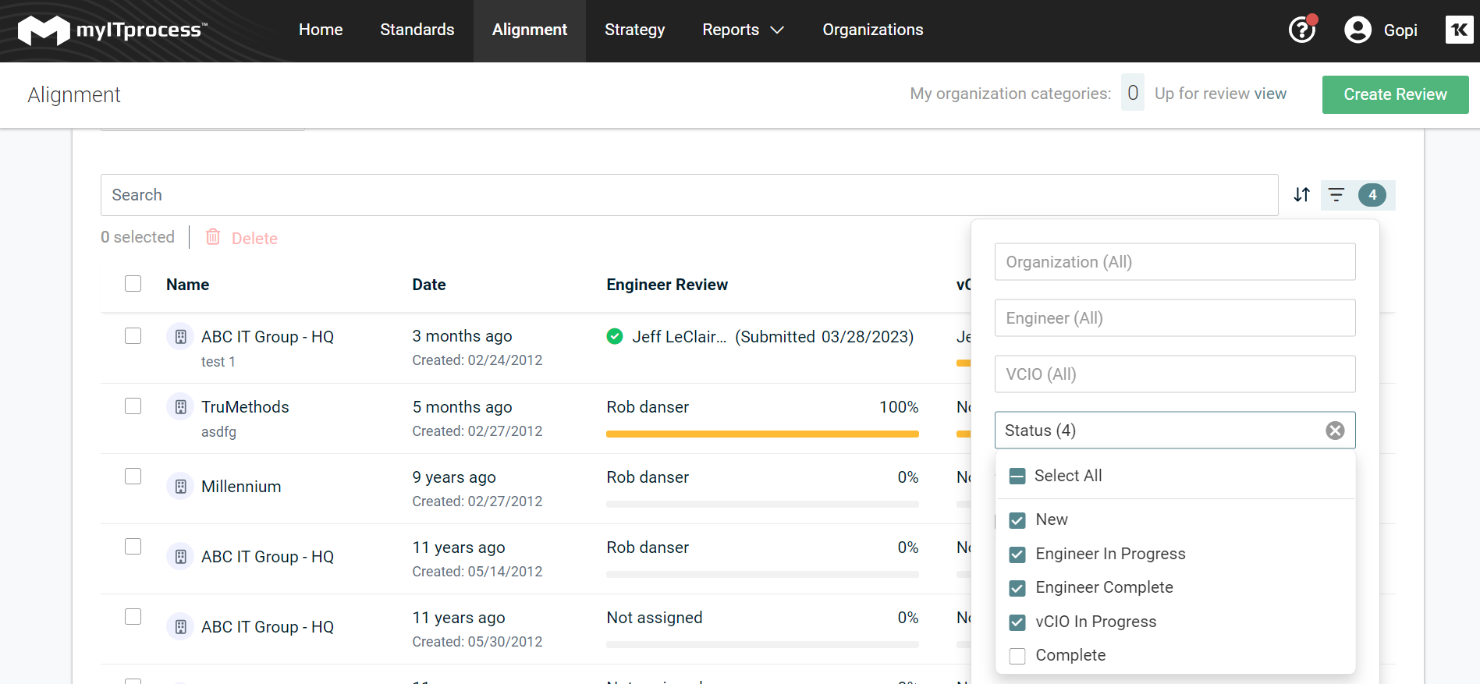Open the Organization (All) filter dropdown
The image size is (1480, 684).
click(x=1175, y=262)
